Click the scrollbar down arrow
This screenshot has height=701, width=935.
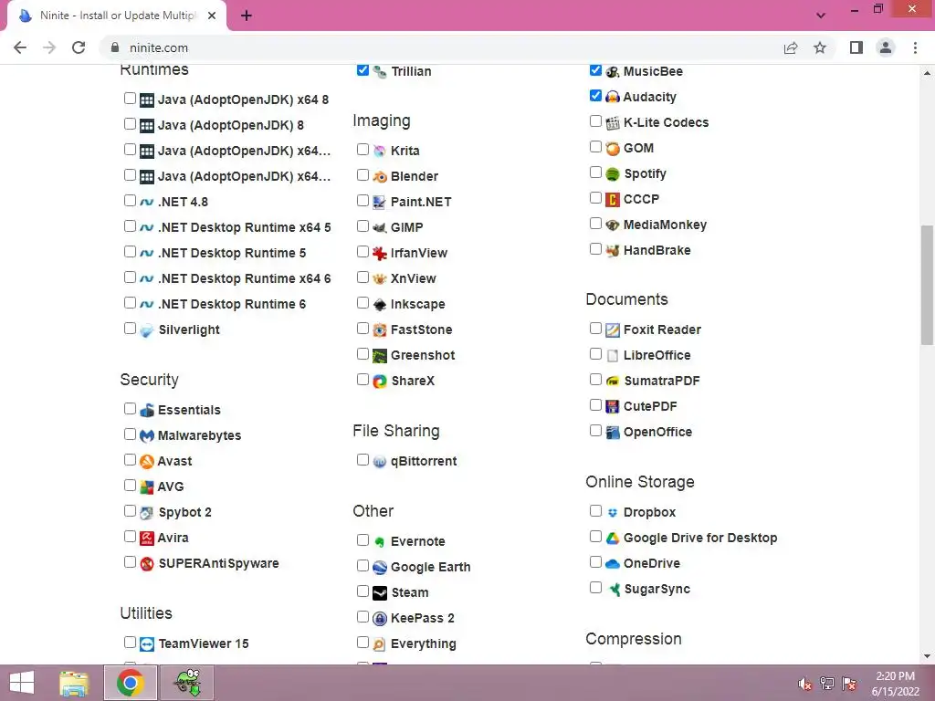pos(927,656)
